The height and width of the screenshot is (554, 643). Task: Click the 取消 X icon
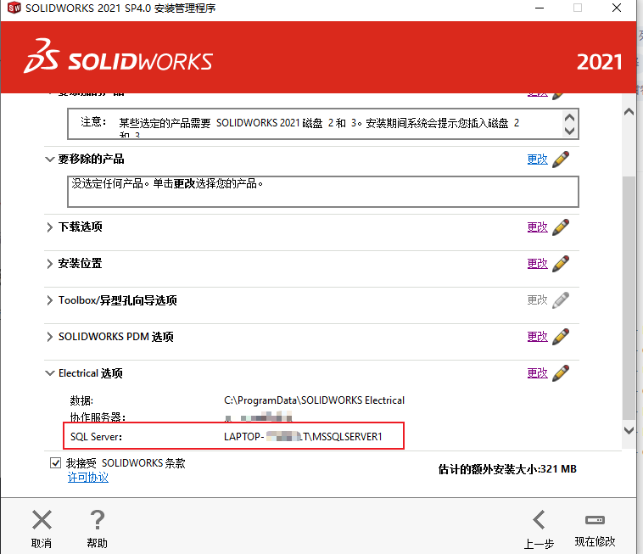click(42, 520)
